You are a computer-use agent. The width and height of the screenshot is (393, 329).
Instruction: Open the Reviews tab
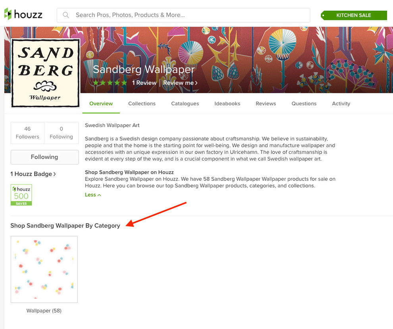(x=266, y=104)
